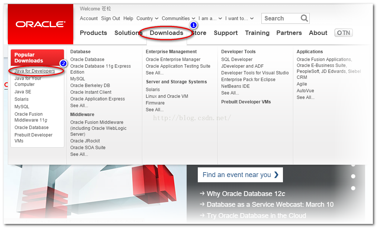Open Oracle Database 11g Express Edition

coord(100,69)
